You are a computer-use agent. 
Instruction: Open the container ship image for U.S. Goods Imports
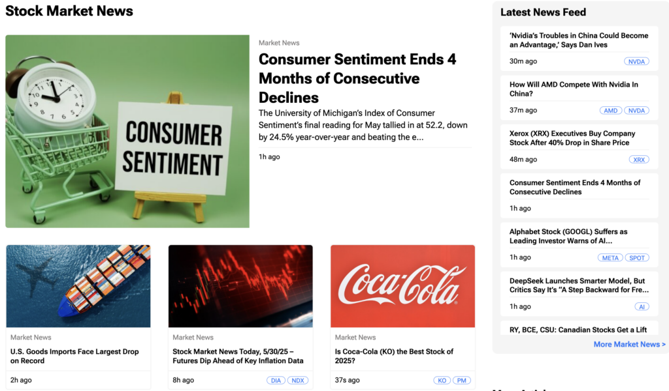click(x=78, y=286)
